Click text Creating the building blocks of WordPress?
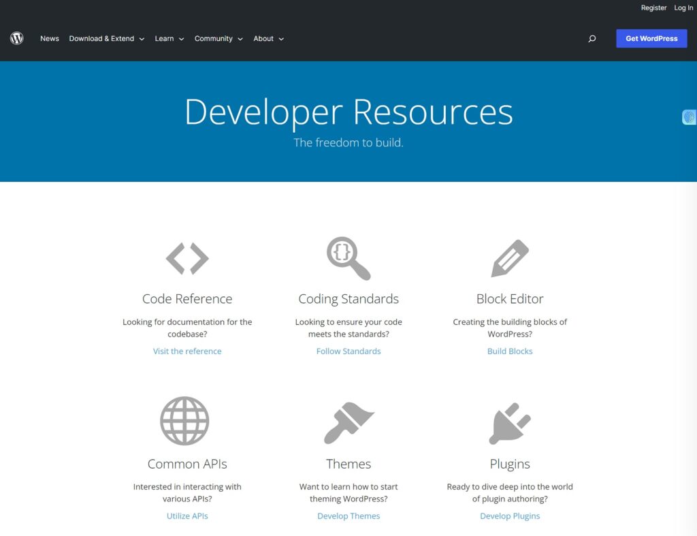The height and width of the screenshot is (536, 697). [x=510, y=328]
